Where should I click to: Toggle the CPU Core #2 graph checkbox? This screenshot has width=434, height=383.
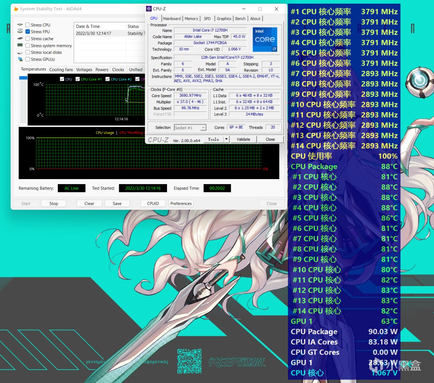point(107,79)
